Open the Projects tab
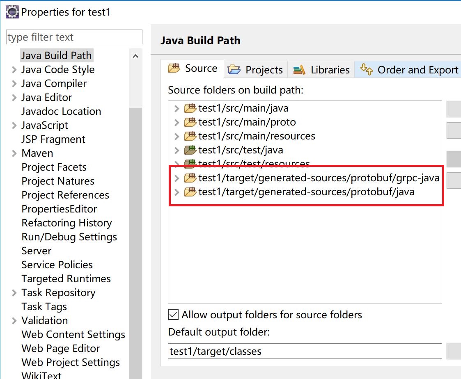461x379 pixels. [255, 70]
